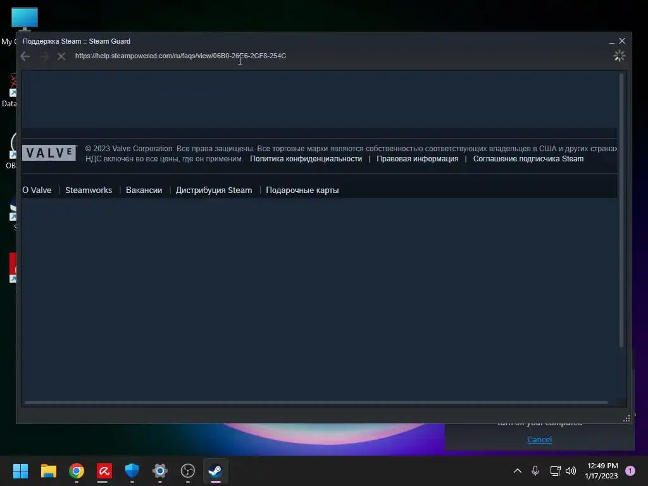Click the page's horizontal scrollbar
648x486 pixels.
click(316, 402)
